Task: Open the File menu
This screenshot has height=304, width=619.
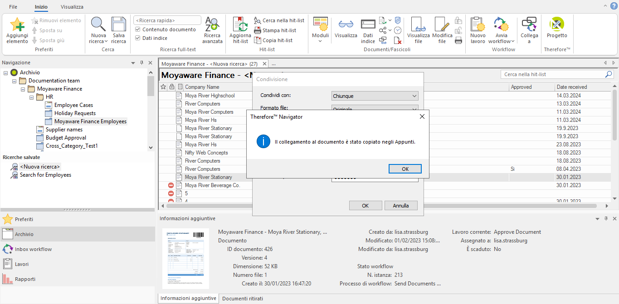Action: point(13,7)
